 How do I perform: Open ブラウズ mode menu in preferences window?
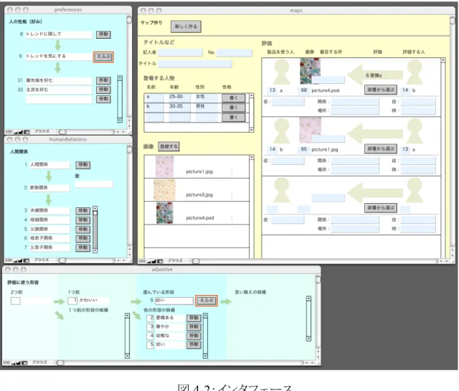(x=42, y=132)
